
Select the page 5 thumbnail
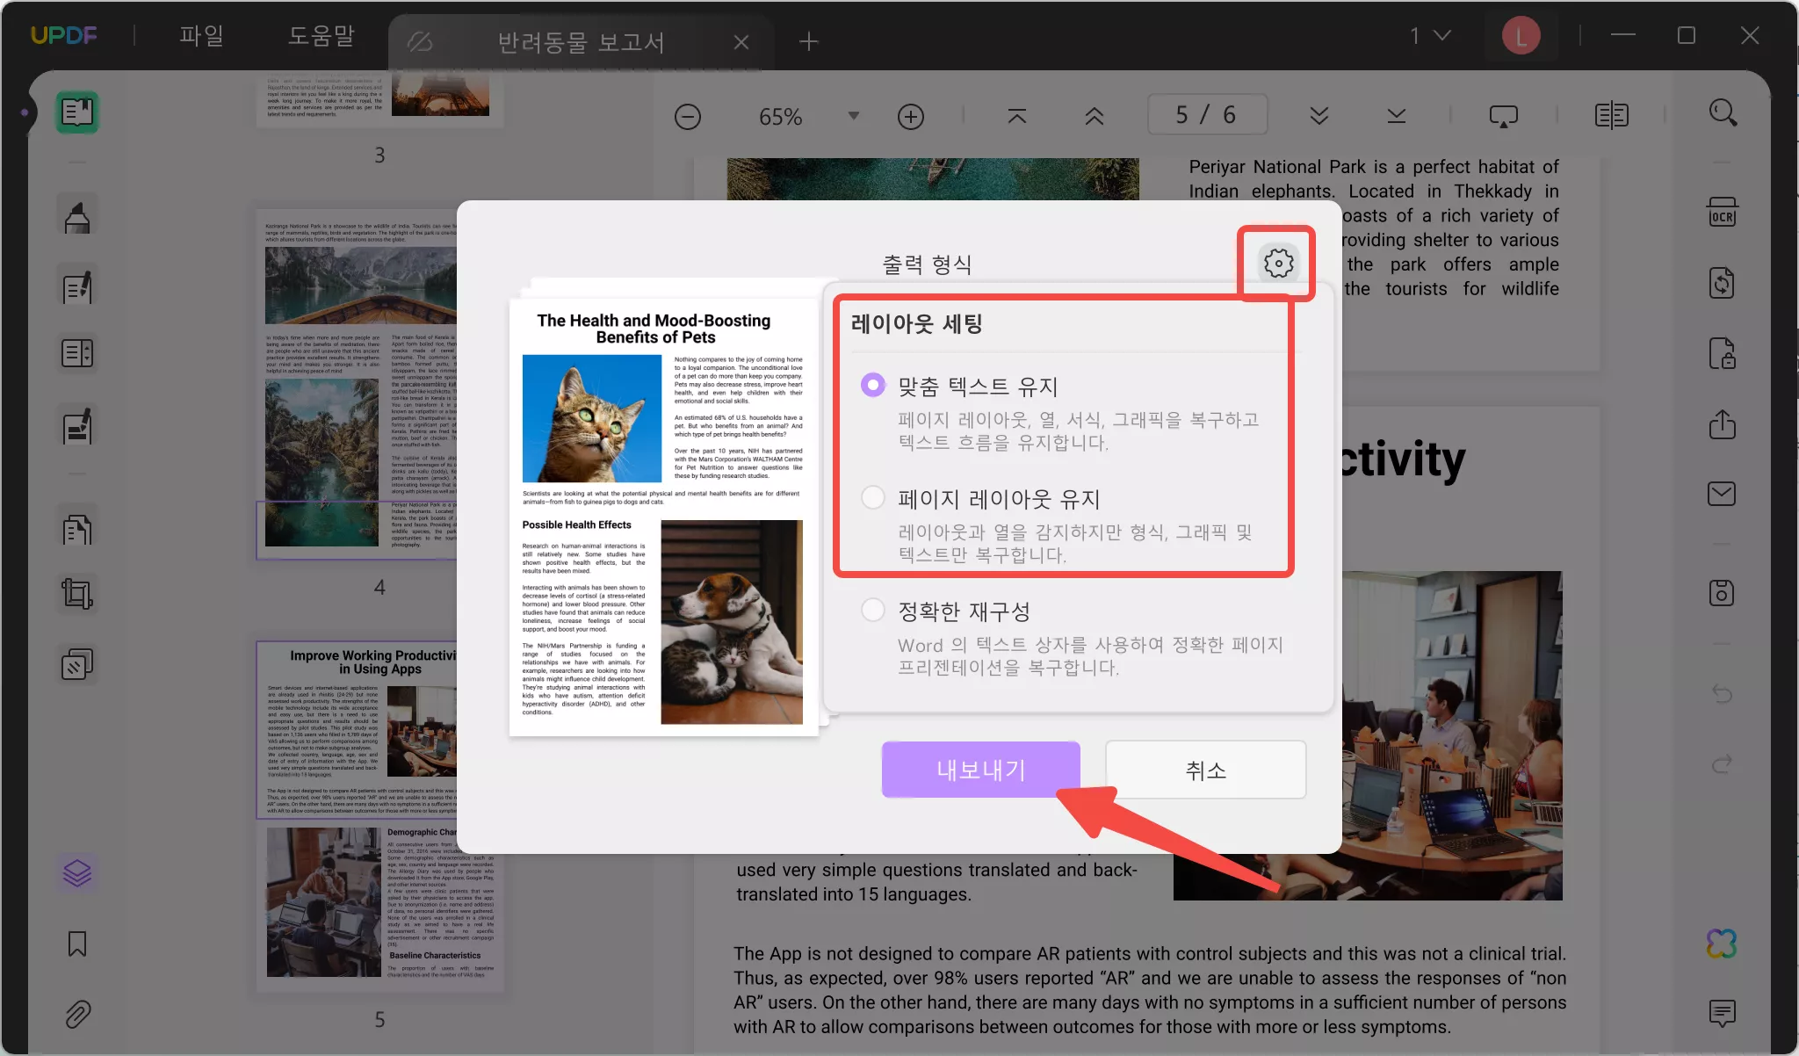click(379, 817)
